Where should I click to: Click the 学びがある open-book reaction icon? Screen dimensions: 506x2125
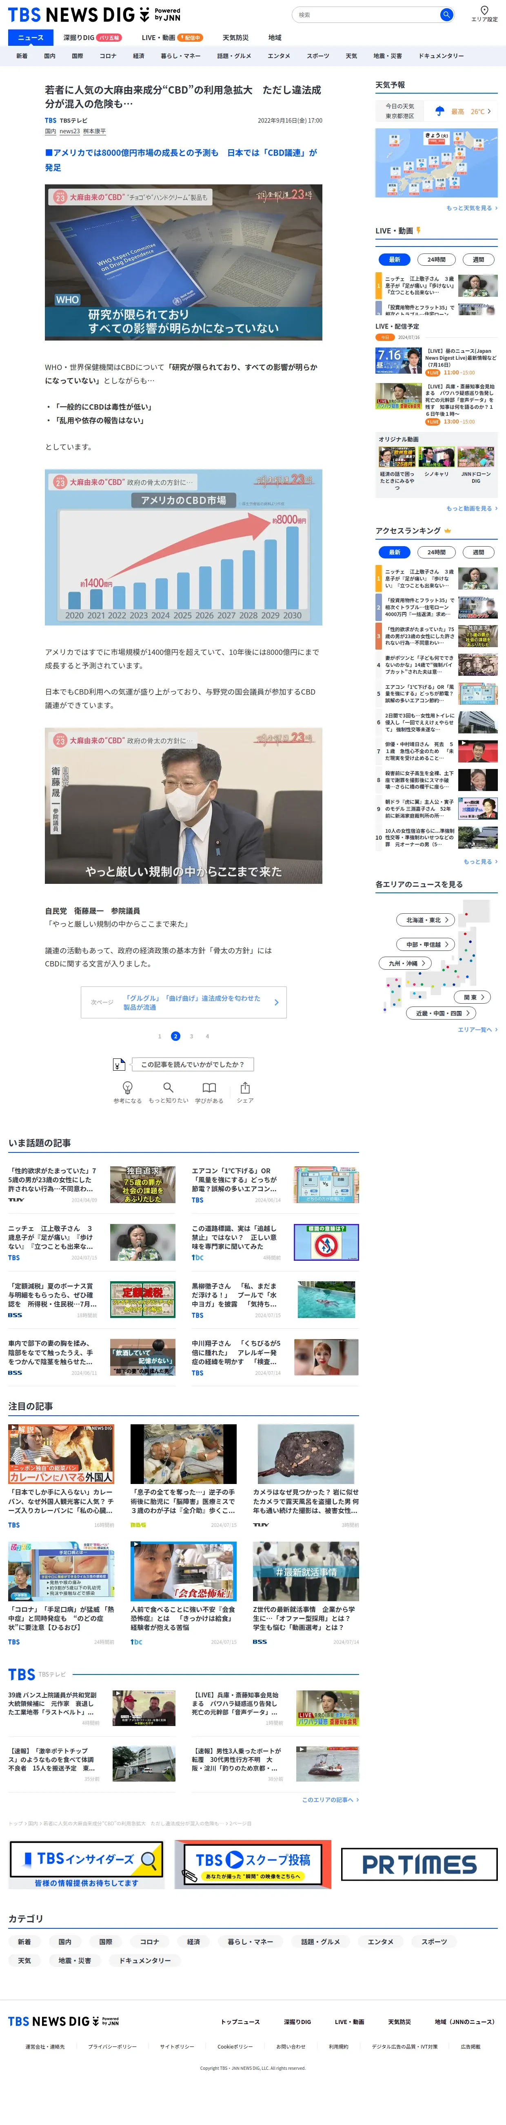209,1088
